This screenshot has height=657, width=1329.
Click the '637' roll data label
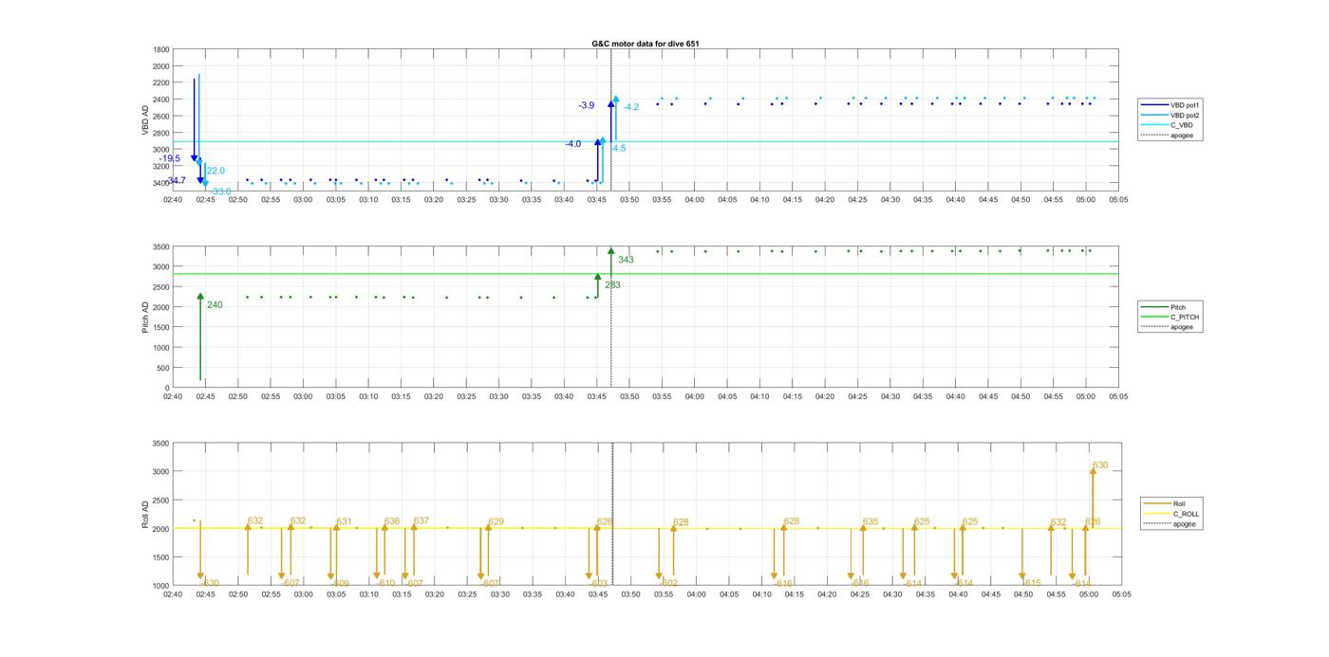[421, 520]
